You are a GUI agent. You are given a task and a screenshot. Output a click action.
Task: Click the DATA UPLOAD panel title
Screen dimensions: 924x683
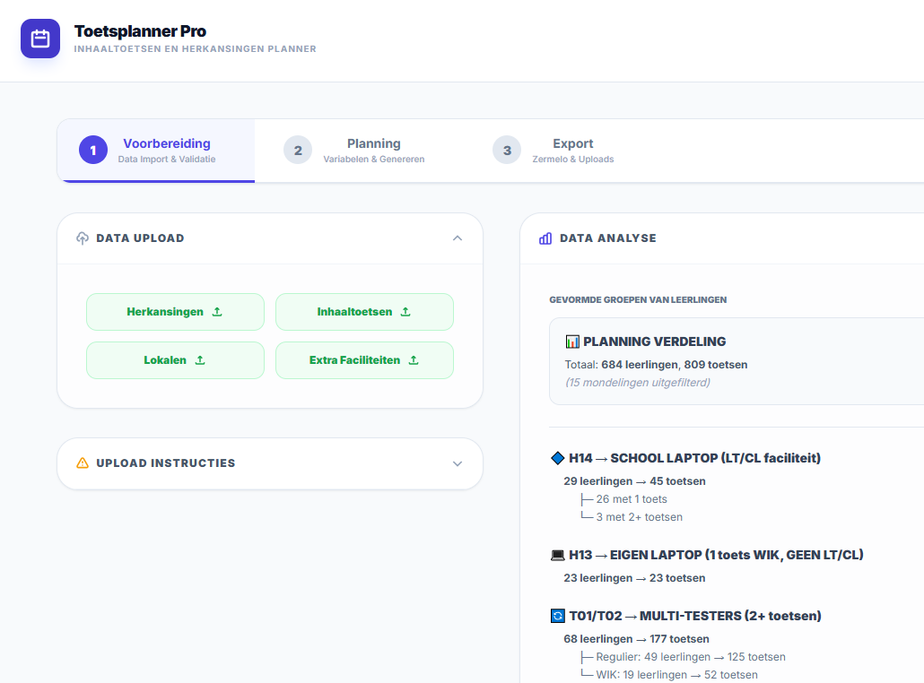140,238
